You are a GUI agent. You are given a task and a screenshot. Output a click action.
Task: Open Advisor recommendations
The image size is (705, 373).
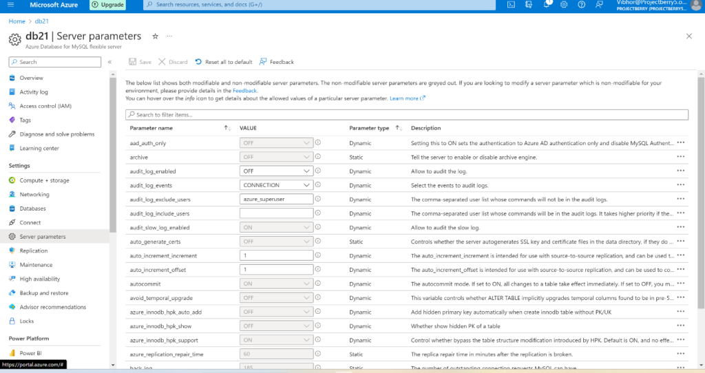pyautogui.click(x=54, y=307)
